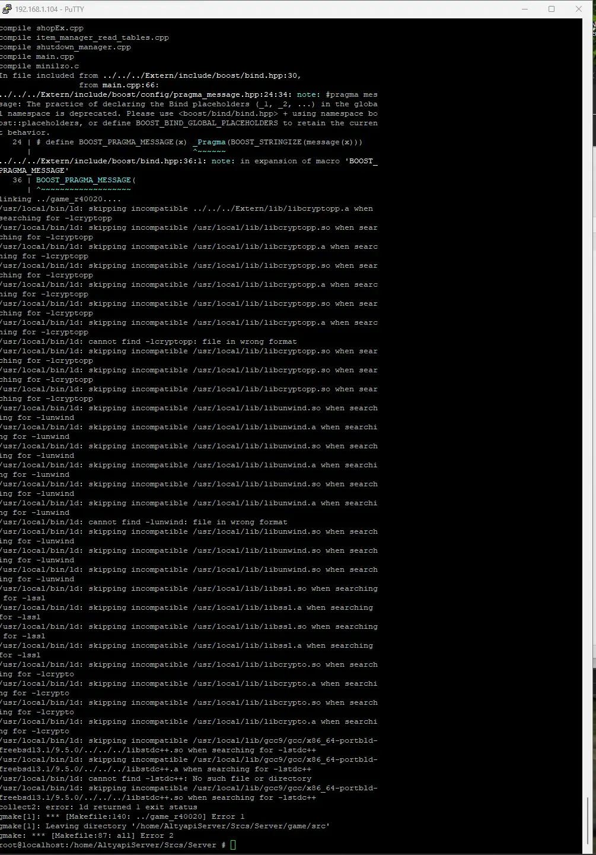Click the green cursor at the shell prompt
The height and width of the screenshot is (855, 596).
(233, 845)
